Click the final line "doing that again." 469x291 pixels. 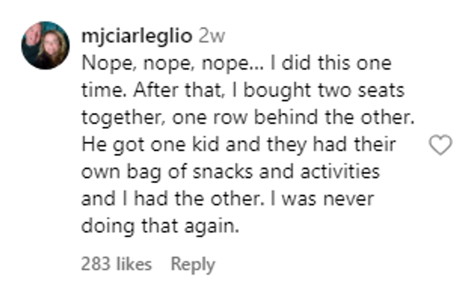pos(160,226)
